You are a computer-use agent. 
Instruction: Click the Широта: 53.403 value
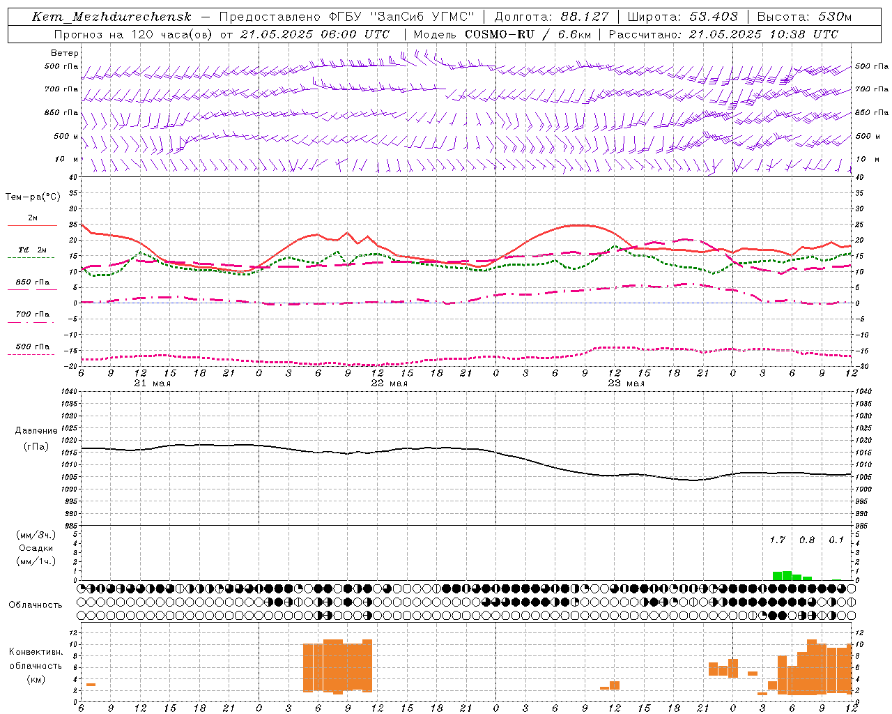coord(682,17)
